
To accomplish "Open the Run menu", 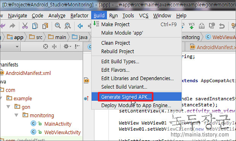I will [x=113, y=16].
